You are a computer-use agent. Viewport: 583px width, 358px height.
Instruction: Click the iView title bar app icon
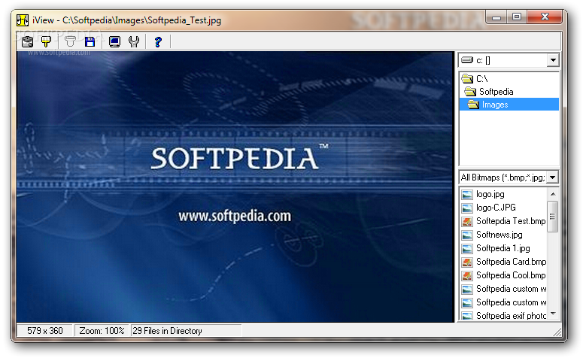click(23, 20)
